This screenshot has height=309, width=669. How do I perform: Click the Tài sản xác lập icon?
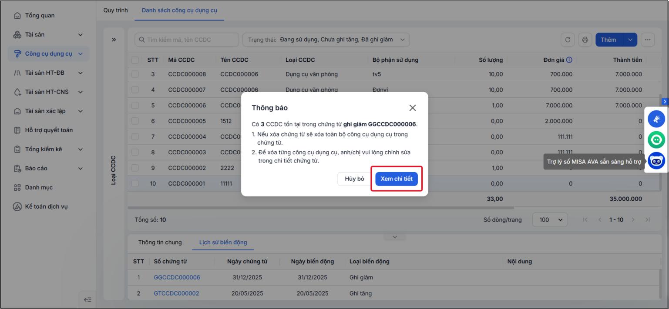click(x=17, y=111)
